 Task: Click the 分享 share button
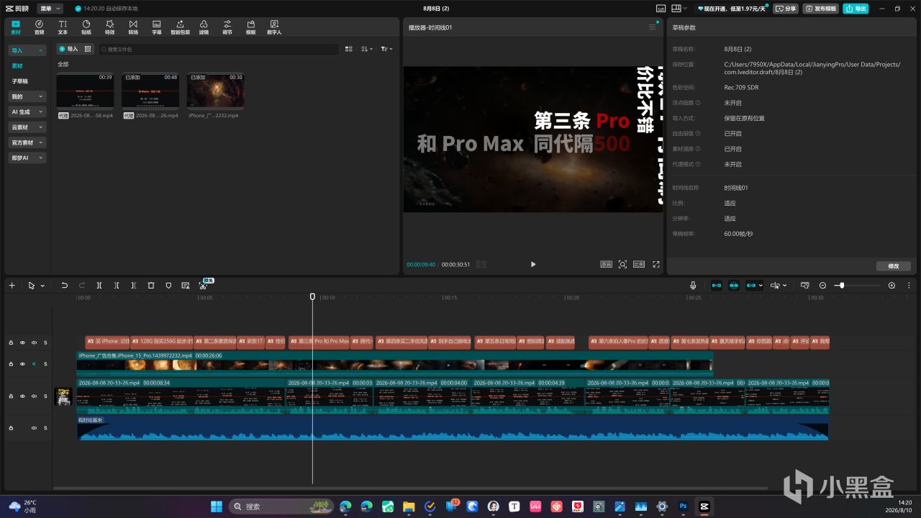(x=786, y=9)
